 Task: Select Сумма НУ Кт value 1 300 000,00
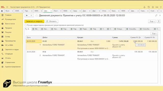(x=152, y=41)
